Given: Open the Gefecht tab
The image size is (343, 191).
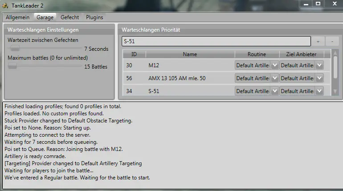Looking at the screenshot, I should point(69,17).
